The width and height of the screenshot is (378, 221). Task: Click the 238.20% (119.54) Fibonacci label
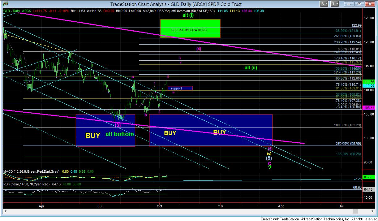tap(347, 42)
